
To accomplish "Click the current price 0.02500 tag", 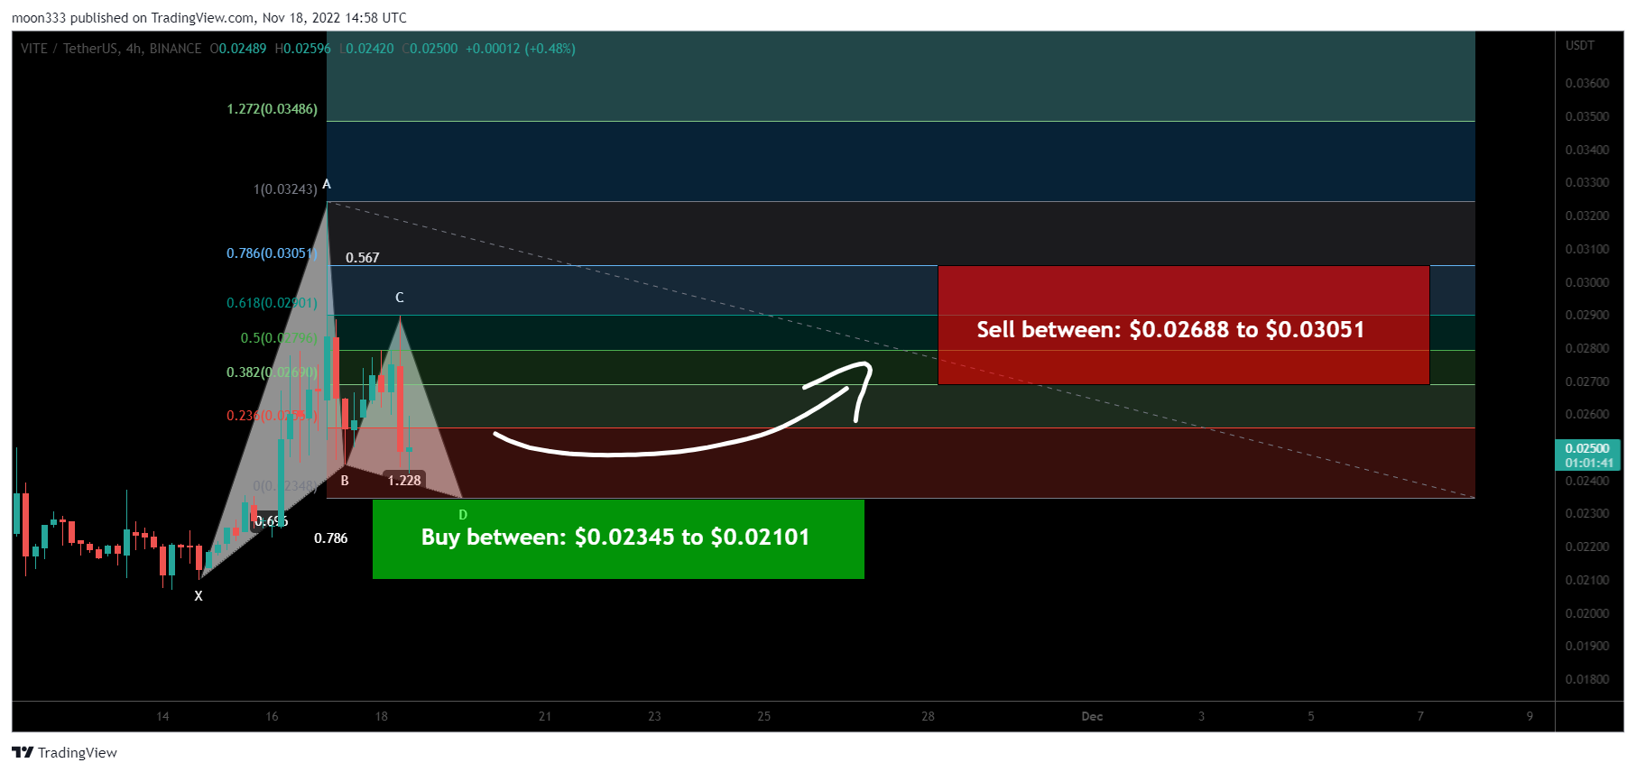I will pyautogui.click(x=1587, y=455).
